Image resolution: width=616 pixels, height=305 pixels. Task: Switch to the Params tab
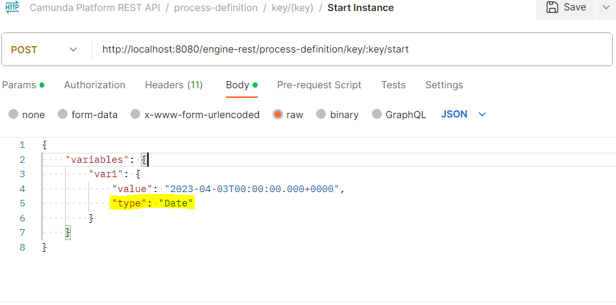click(x=23, y=85)
